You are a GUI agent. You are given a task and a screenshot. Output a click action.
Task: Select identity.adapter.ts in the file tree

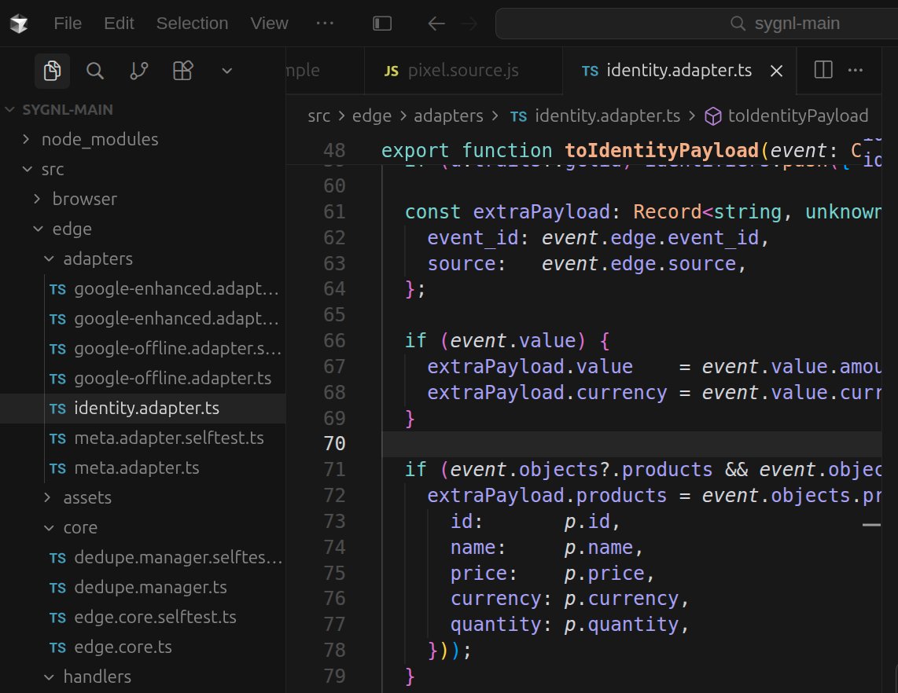pyautogui.click(x=142, y=408)
